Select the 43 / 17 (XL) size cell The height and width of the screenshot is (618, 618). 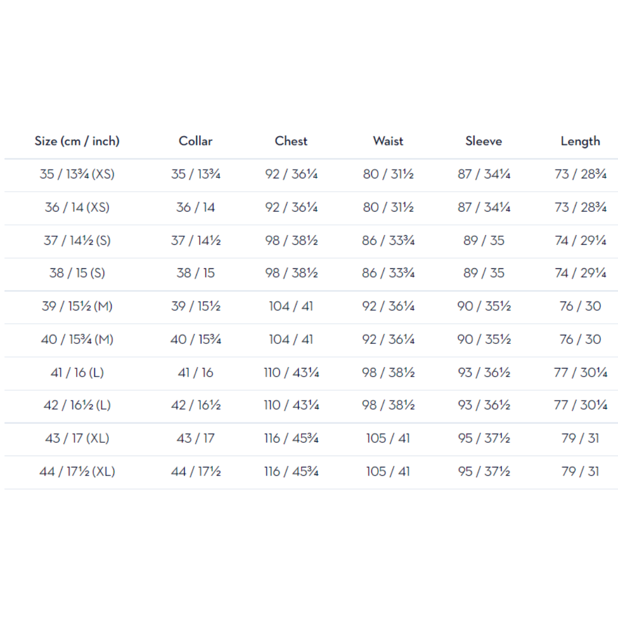[x=77, y=438]
